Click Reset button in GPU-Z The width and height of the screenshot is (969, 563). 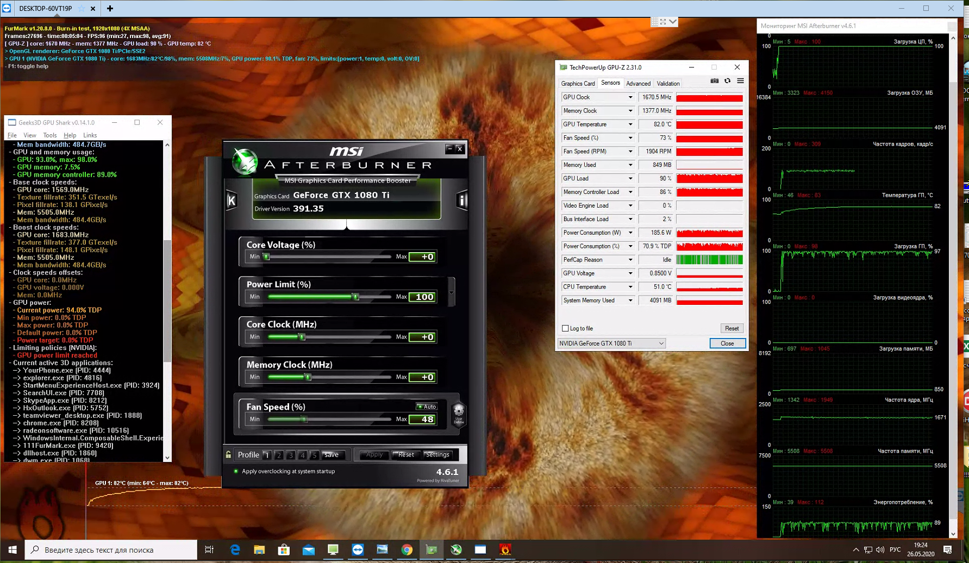[732, 328]
